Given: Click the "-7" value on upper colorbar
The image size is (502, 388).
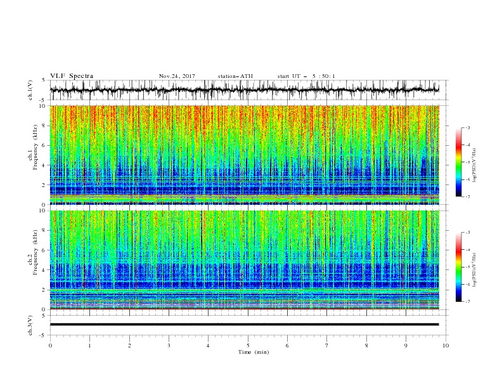Looking at the screenshot, I should click(x=467, y=197).
